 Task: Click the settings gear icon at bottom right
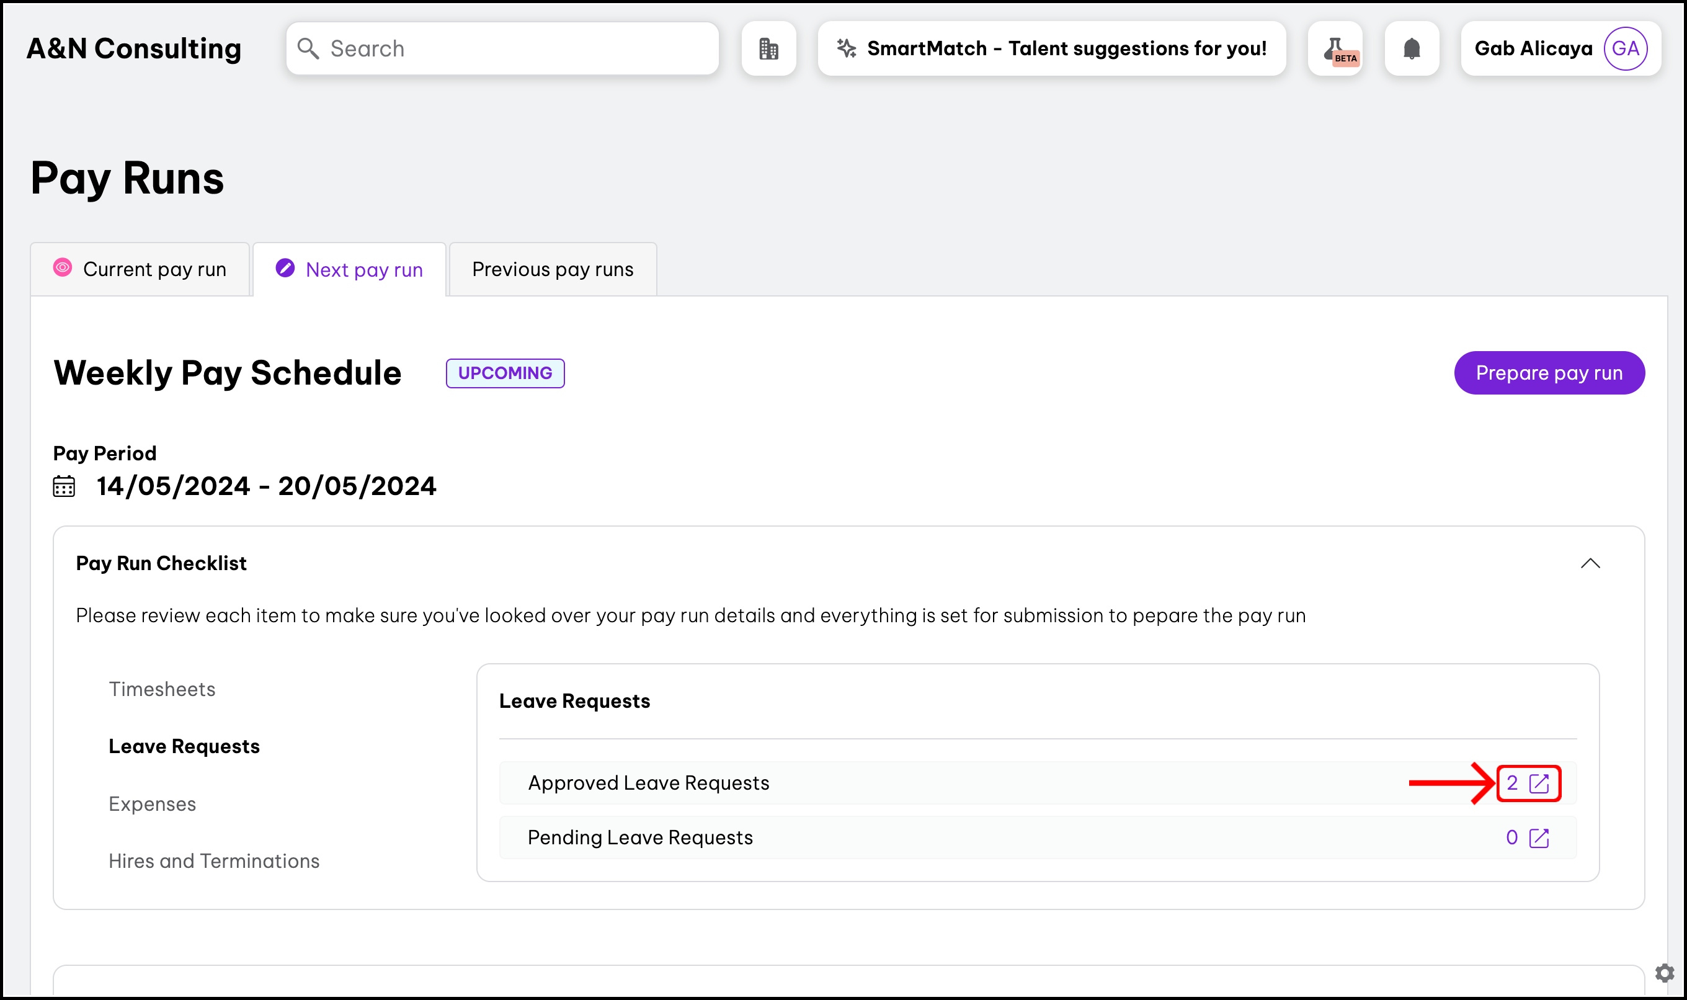[x=1664, y=972]
